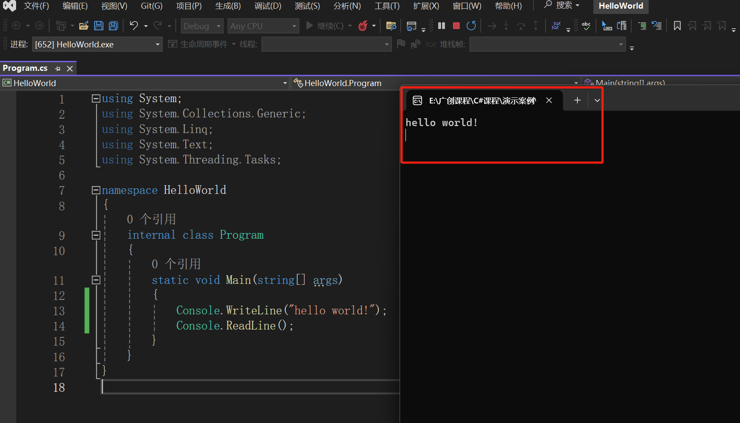Open the 调试(D) menu

tap(268, 6)
